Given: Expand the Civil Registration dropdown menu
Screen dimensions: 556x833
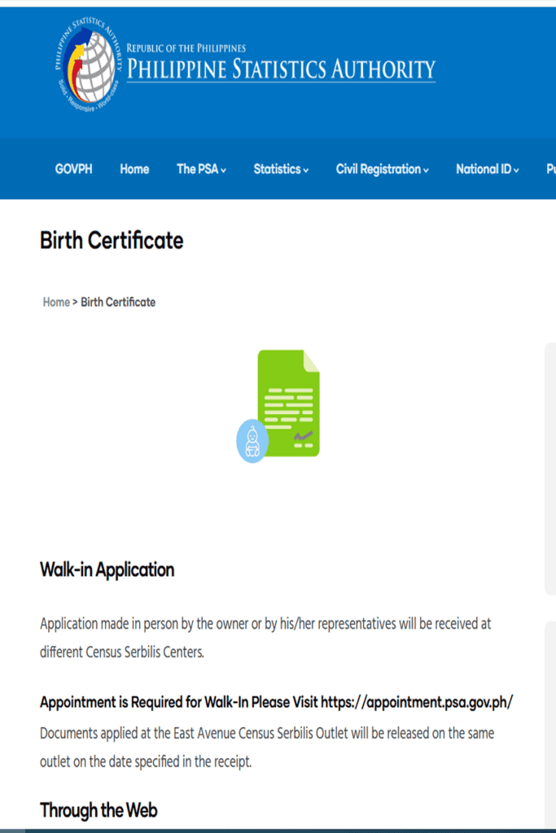Looking at the screenshot, I should click(382, 169).
